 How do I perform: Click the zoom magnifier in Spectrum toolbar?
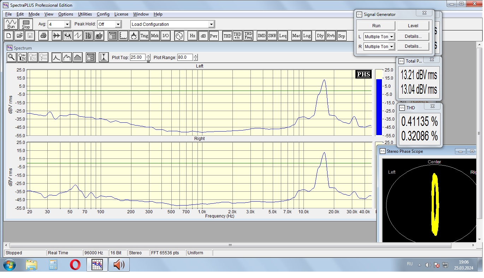tap(11, 57)
